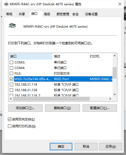Image resolution: width=126 pixels, height=155 pixels.
Task: Toggle 启用双向支持(E) checkbox
Action: (x=9, y=119)
